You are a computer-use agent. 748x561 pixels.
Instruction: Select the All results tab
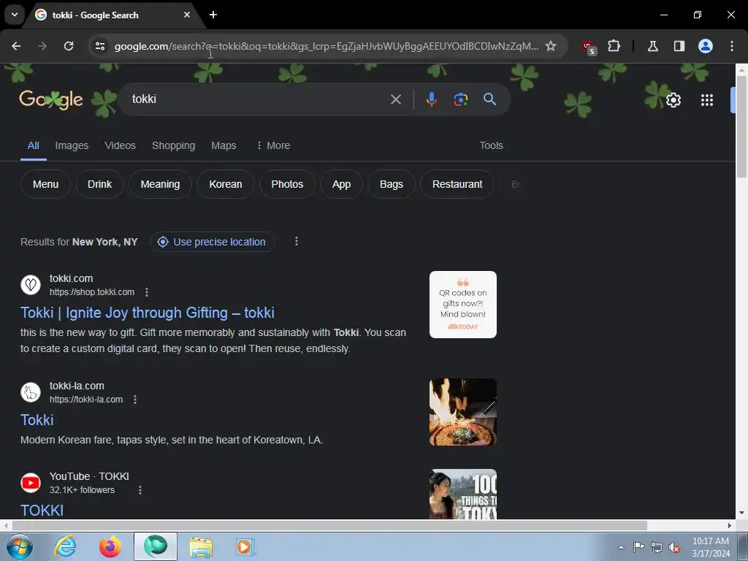33,145
